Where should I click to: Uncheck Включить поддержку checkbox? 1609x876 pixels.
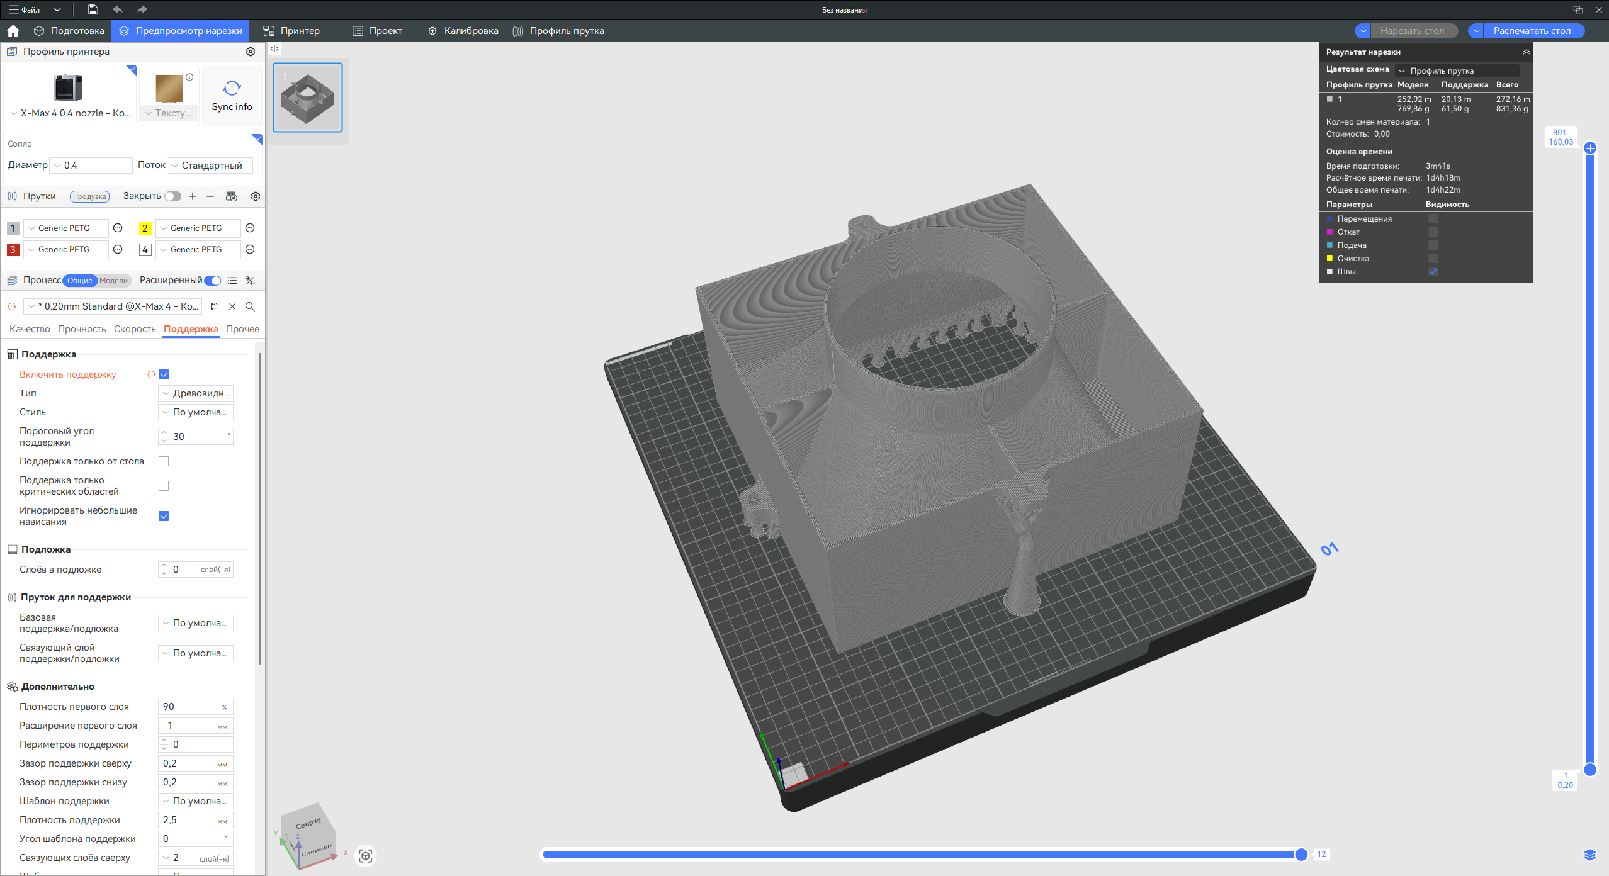(164, 374)
